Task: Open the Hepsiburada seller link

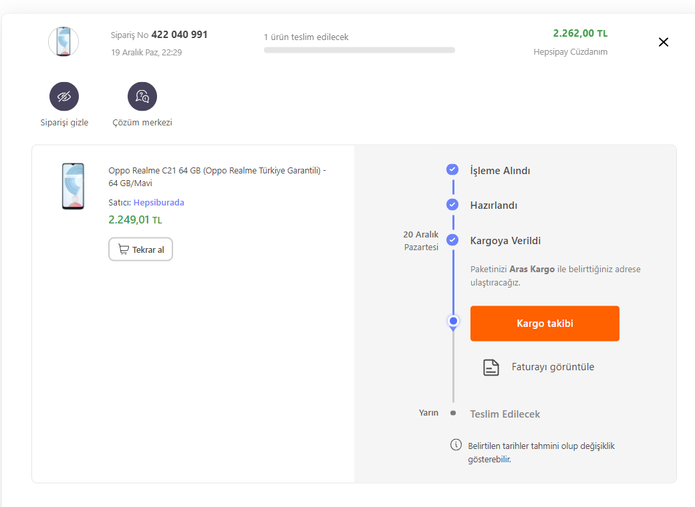Action: tap(158, 202)
